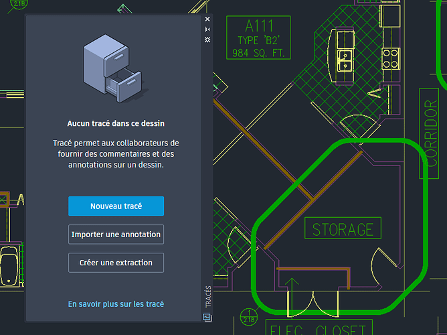Toggle auto-hide on the Tracés palette
This screenshot has width=447, height=335.
pyautogui.click(x=207, y=30)
